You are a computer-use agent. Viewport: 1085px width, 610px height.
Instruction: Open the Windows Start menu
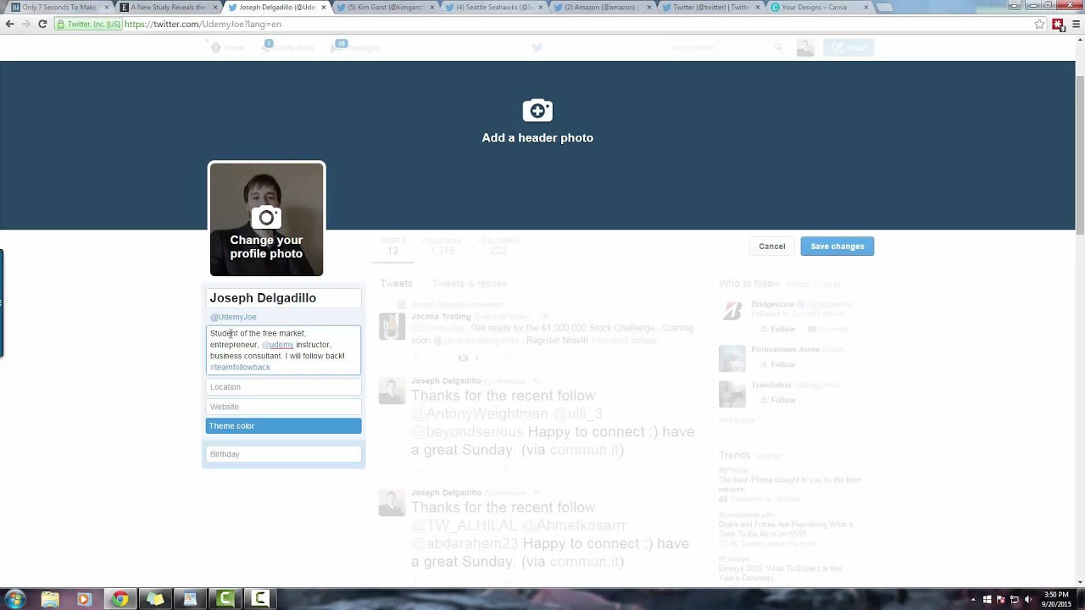tap(15, 599)
